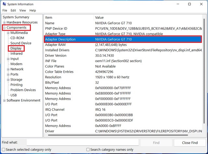The image size is (208, 154).
Task: Click the 30.0.14.7430 version value
Action: point(104,56)
